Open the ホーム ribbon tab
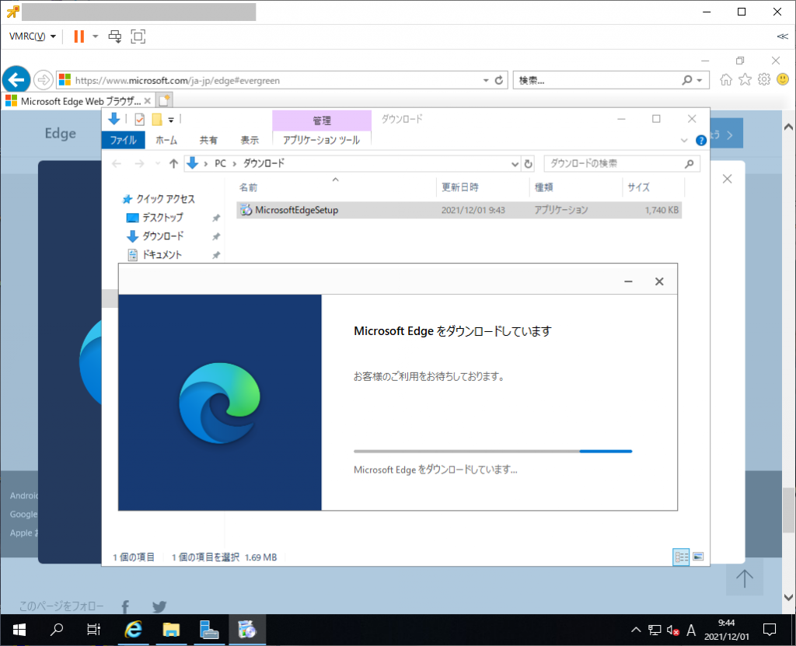 [166, 140]
